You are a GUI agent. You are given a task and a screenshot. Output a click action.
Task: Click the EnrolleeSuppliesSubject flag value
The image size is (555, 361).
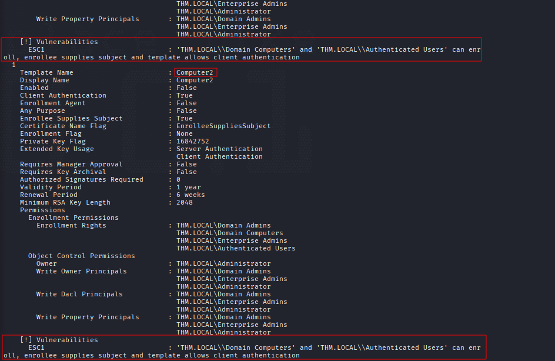(x=223, y=126)
